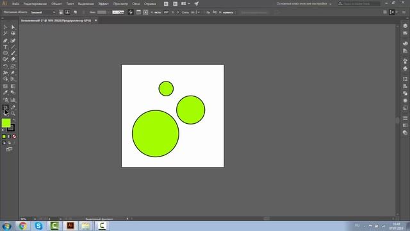Open artboard preset dropdown in control bar
Viewport: 410px width, 231px height.
pos(43,12)
